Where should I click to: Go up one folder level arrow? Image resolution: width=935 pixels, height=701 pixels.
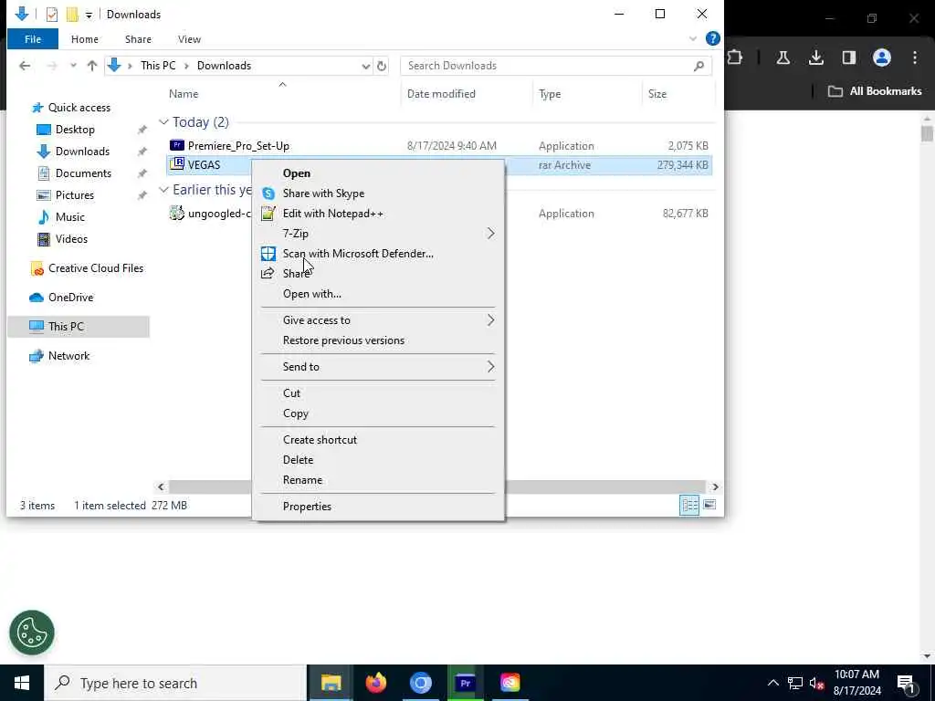click(92, 66)
